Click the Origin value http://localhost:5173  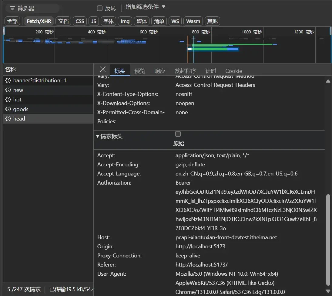point(200,247)
